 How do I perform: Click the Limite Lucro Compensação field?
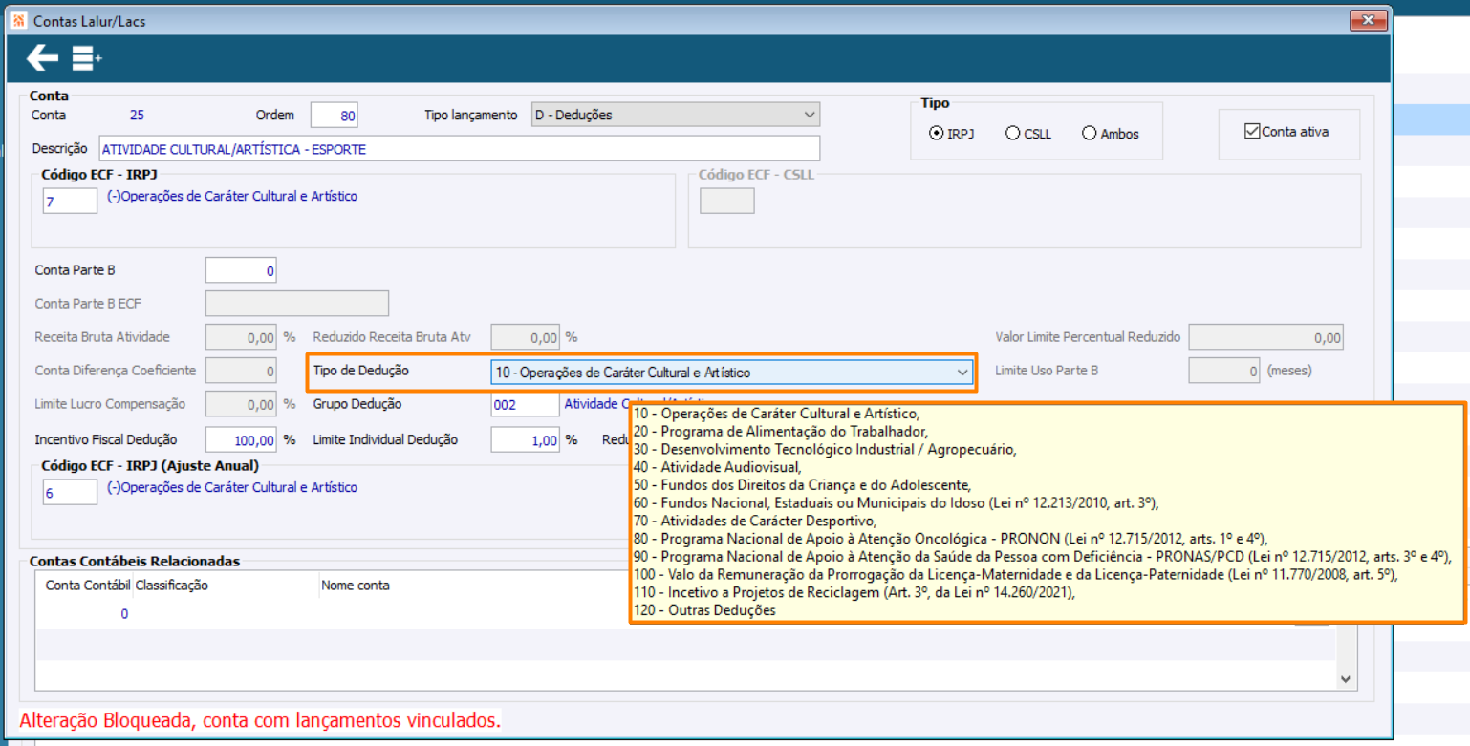pos(241,404)
